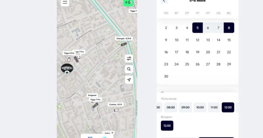Click the map search magnifier icon
Image resolution: width=263 pixels, height=138 pixels.
(x=129, y=69)
